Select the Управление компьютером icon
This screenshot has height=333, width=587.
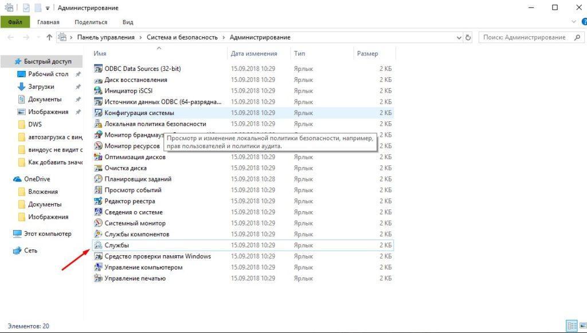[98, 267]
